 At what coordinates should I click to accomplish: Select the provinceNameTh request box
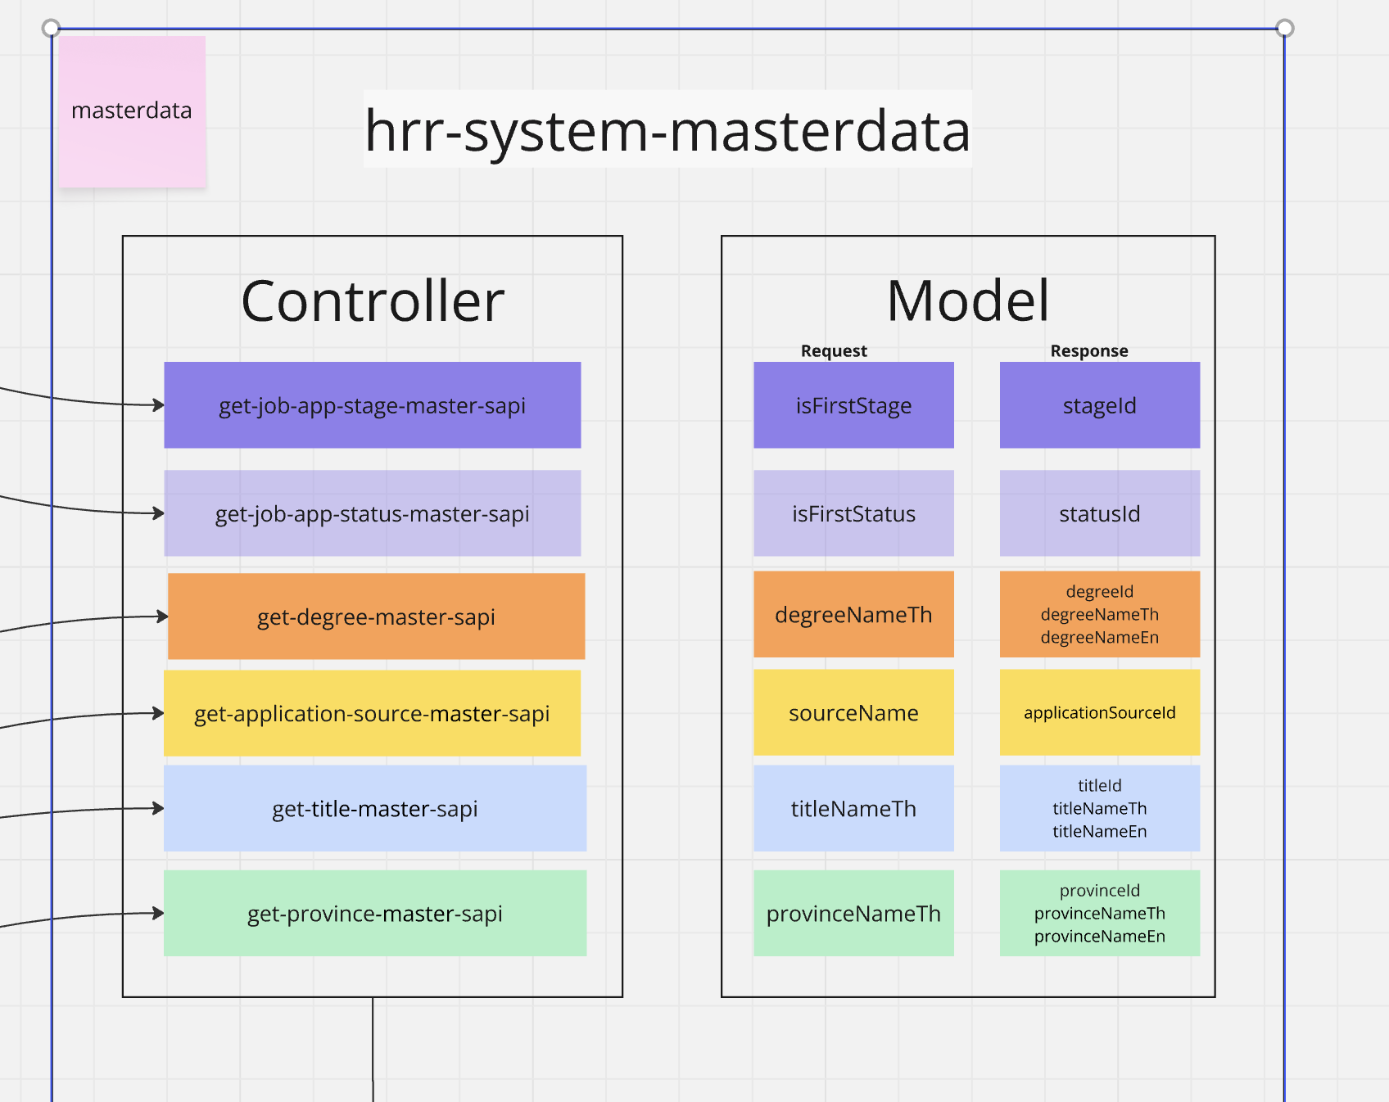pyautogui.click(x=853, y=913)
